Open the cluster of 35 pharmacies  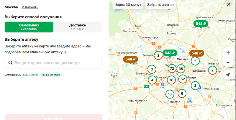point(181,69)
